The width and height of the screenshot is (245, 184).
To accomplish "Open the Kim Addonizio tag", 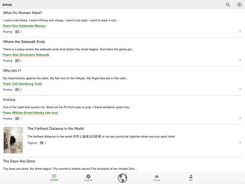I will pyautogui.click(x=23, y=26).
